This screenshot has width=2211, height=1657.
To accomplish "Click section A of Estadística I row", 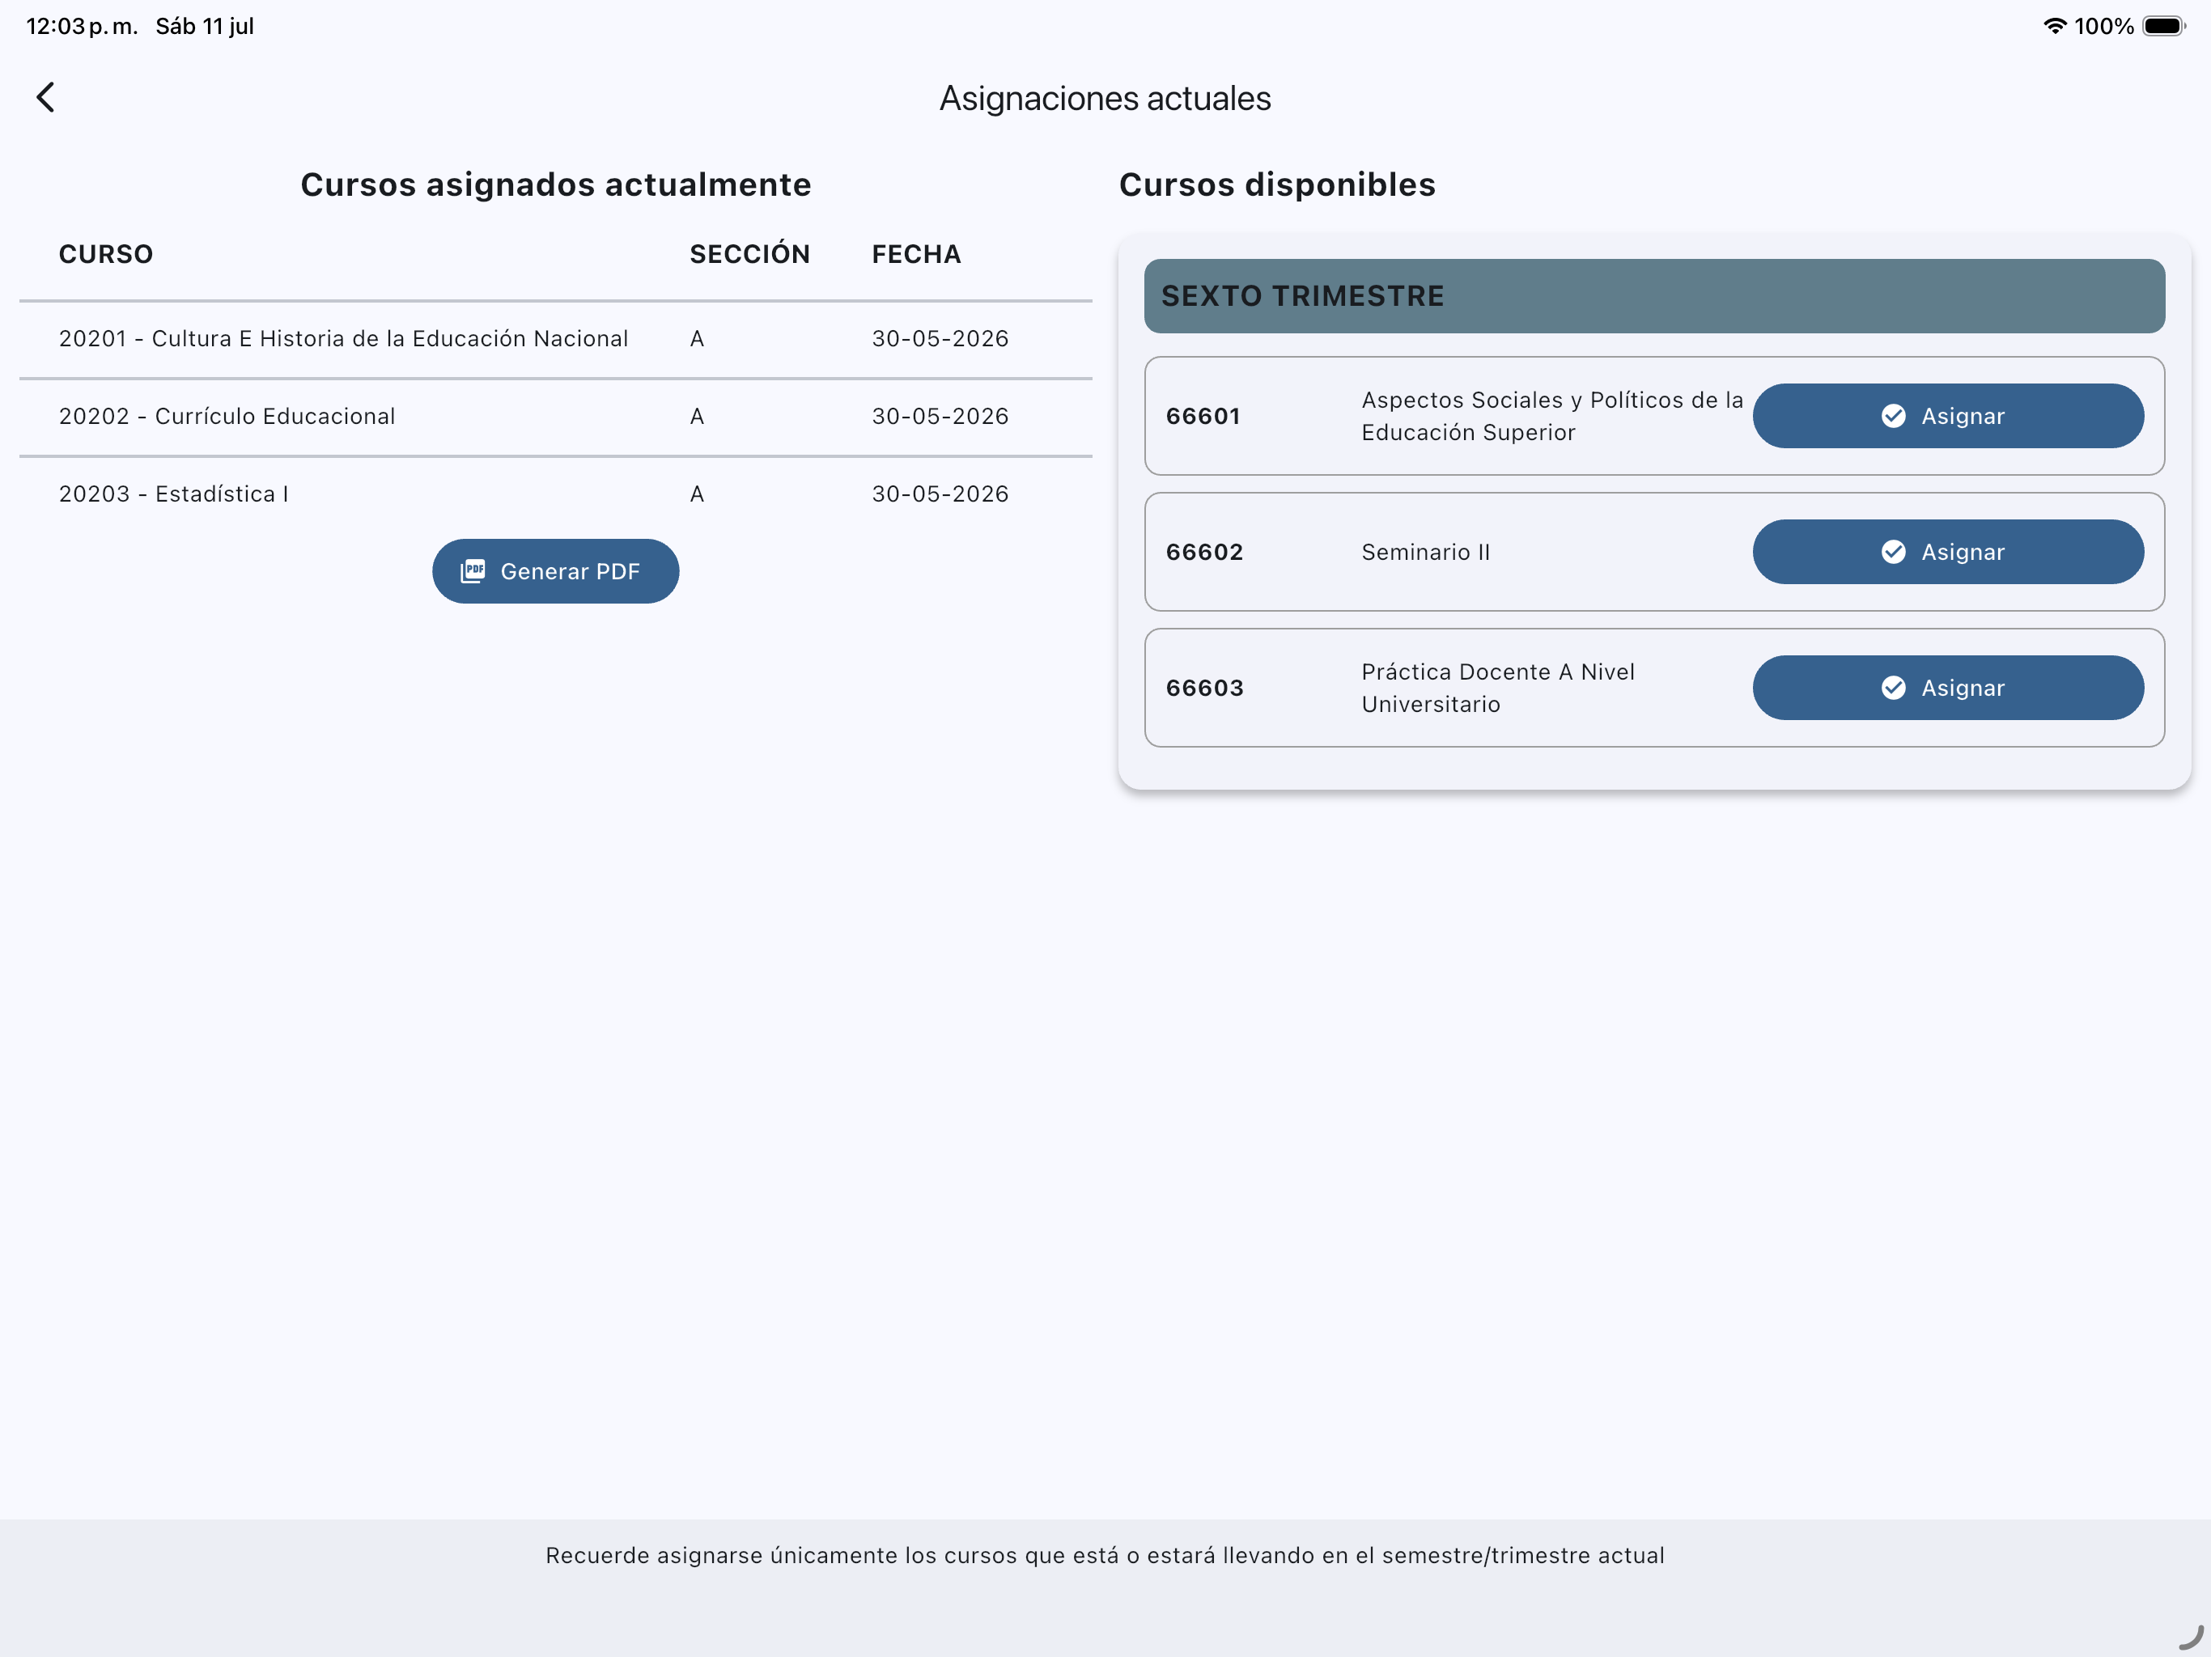I will point(697,494).
